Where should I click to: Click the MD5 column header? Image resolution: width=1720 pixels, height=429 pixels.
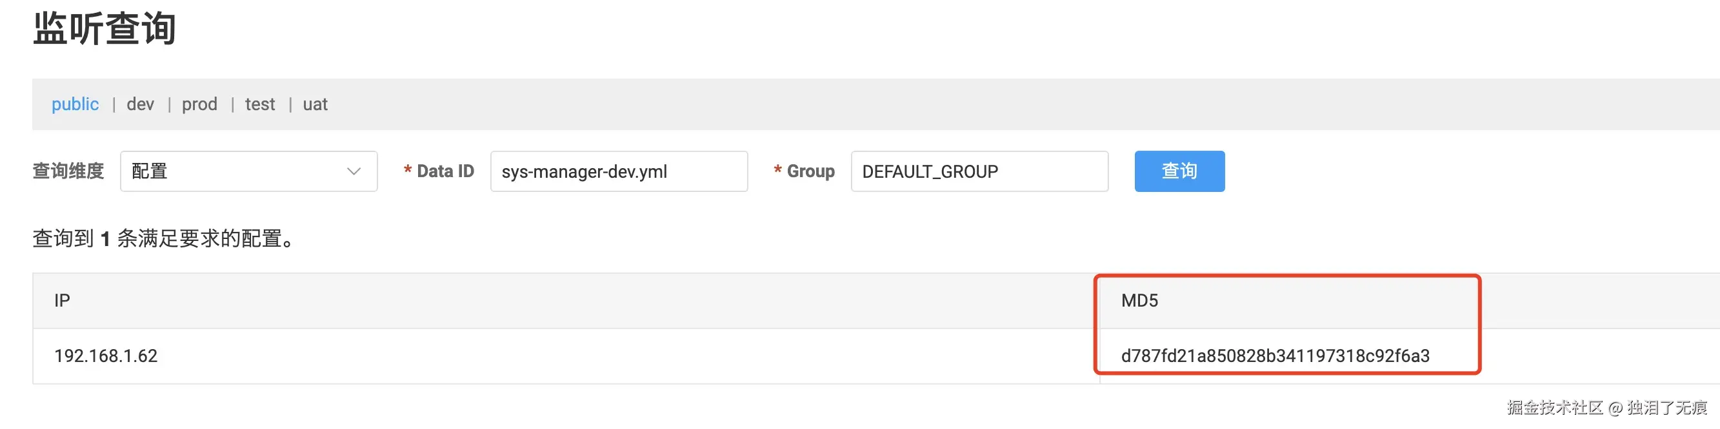(x=1139, y=300)
